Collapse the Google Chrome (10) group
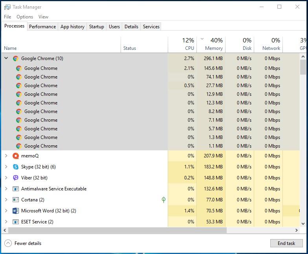This screenshot has width=308, height=254. click(6, 58)
